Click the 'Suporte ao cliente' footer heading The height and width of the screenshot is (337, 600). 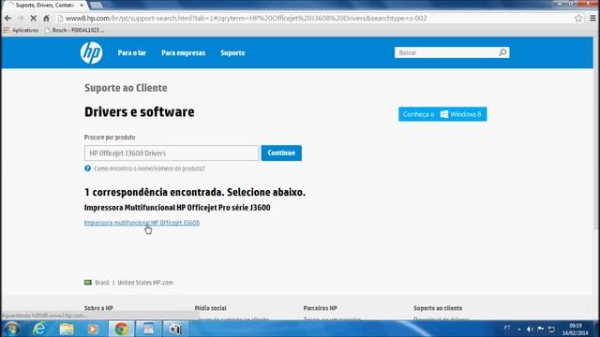tap(438, 308)
